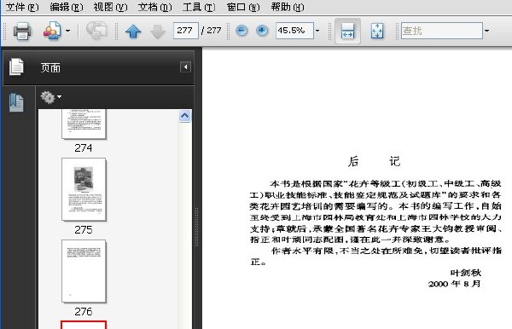Select page 275 thumbnail
The width and height of the screenshot is (512, 329).
pyautogui.click(x=84, y=189)
